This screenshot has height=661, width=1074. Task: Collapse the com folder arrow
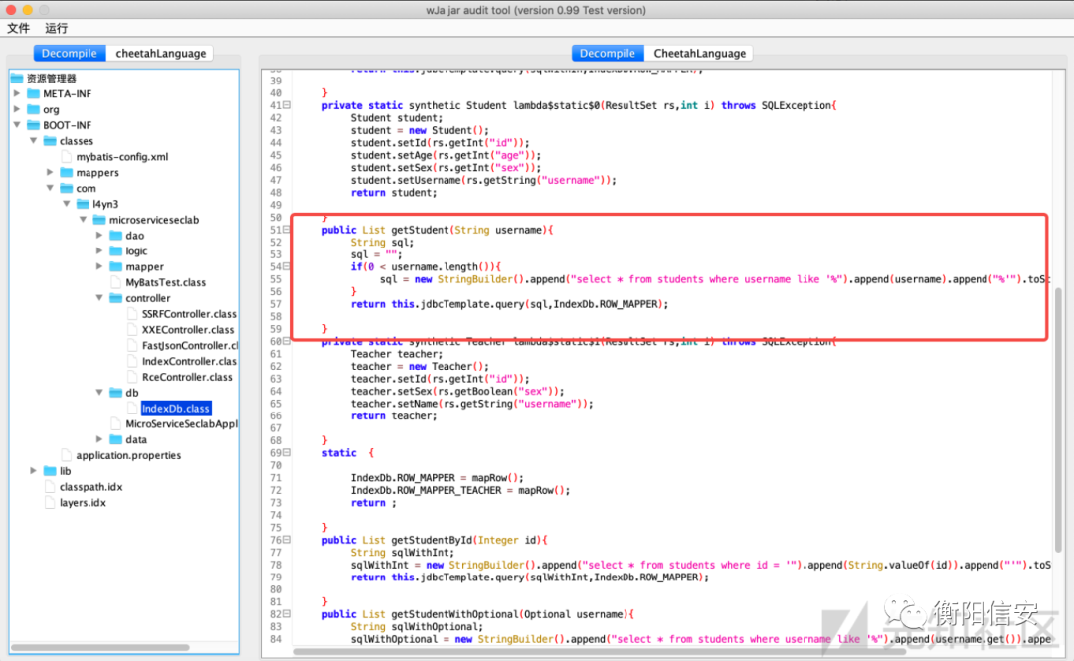click(x=50, y=189)
